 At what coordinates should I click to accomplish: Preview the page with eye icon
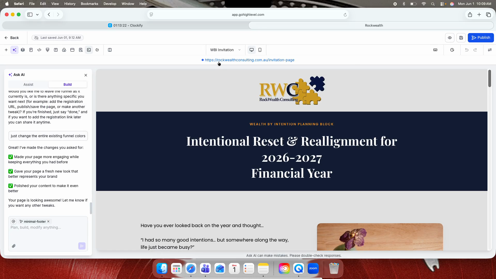point(450,38)
